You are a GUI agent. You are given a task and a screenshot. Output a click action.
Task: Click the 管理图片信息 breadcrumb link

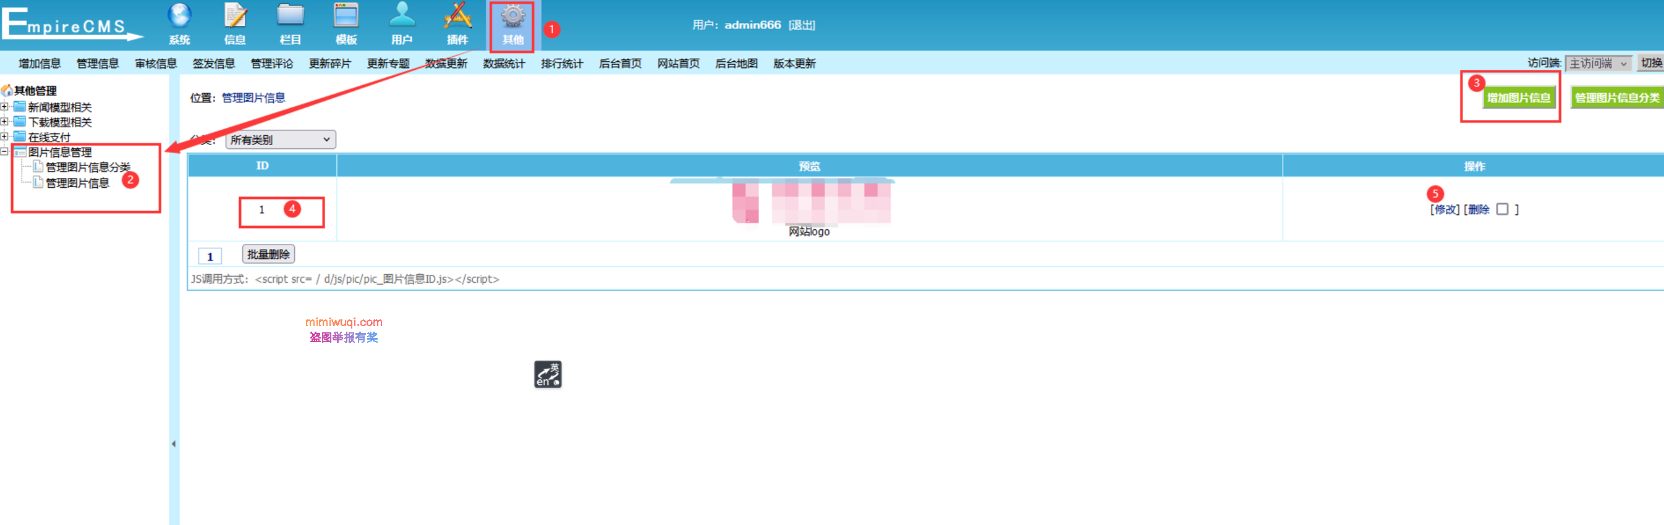coord(253,98)
